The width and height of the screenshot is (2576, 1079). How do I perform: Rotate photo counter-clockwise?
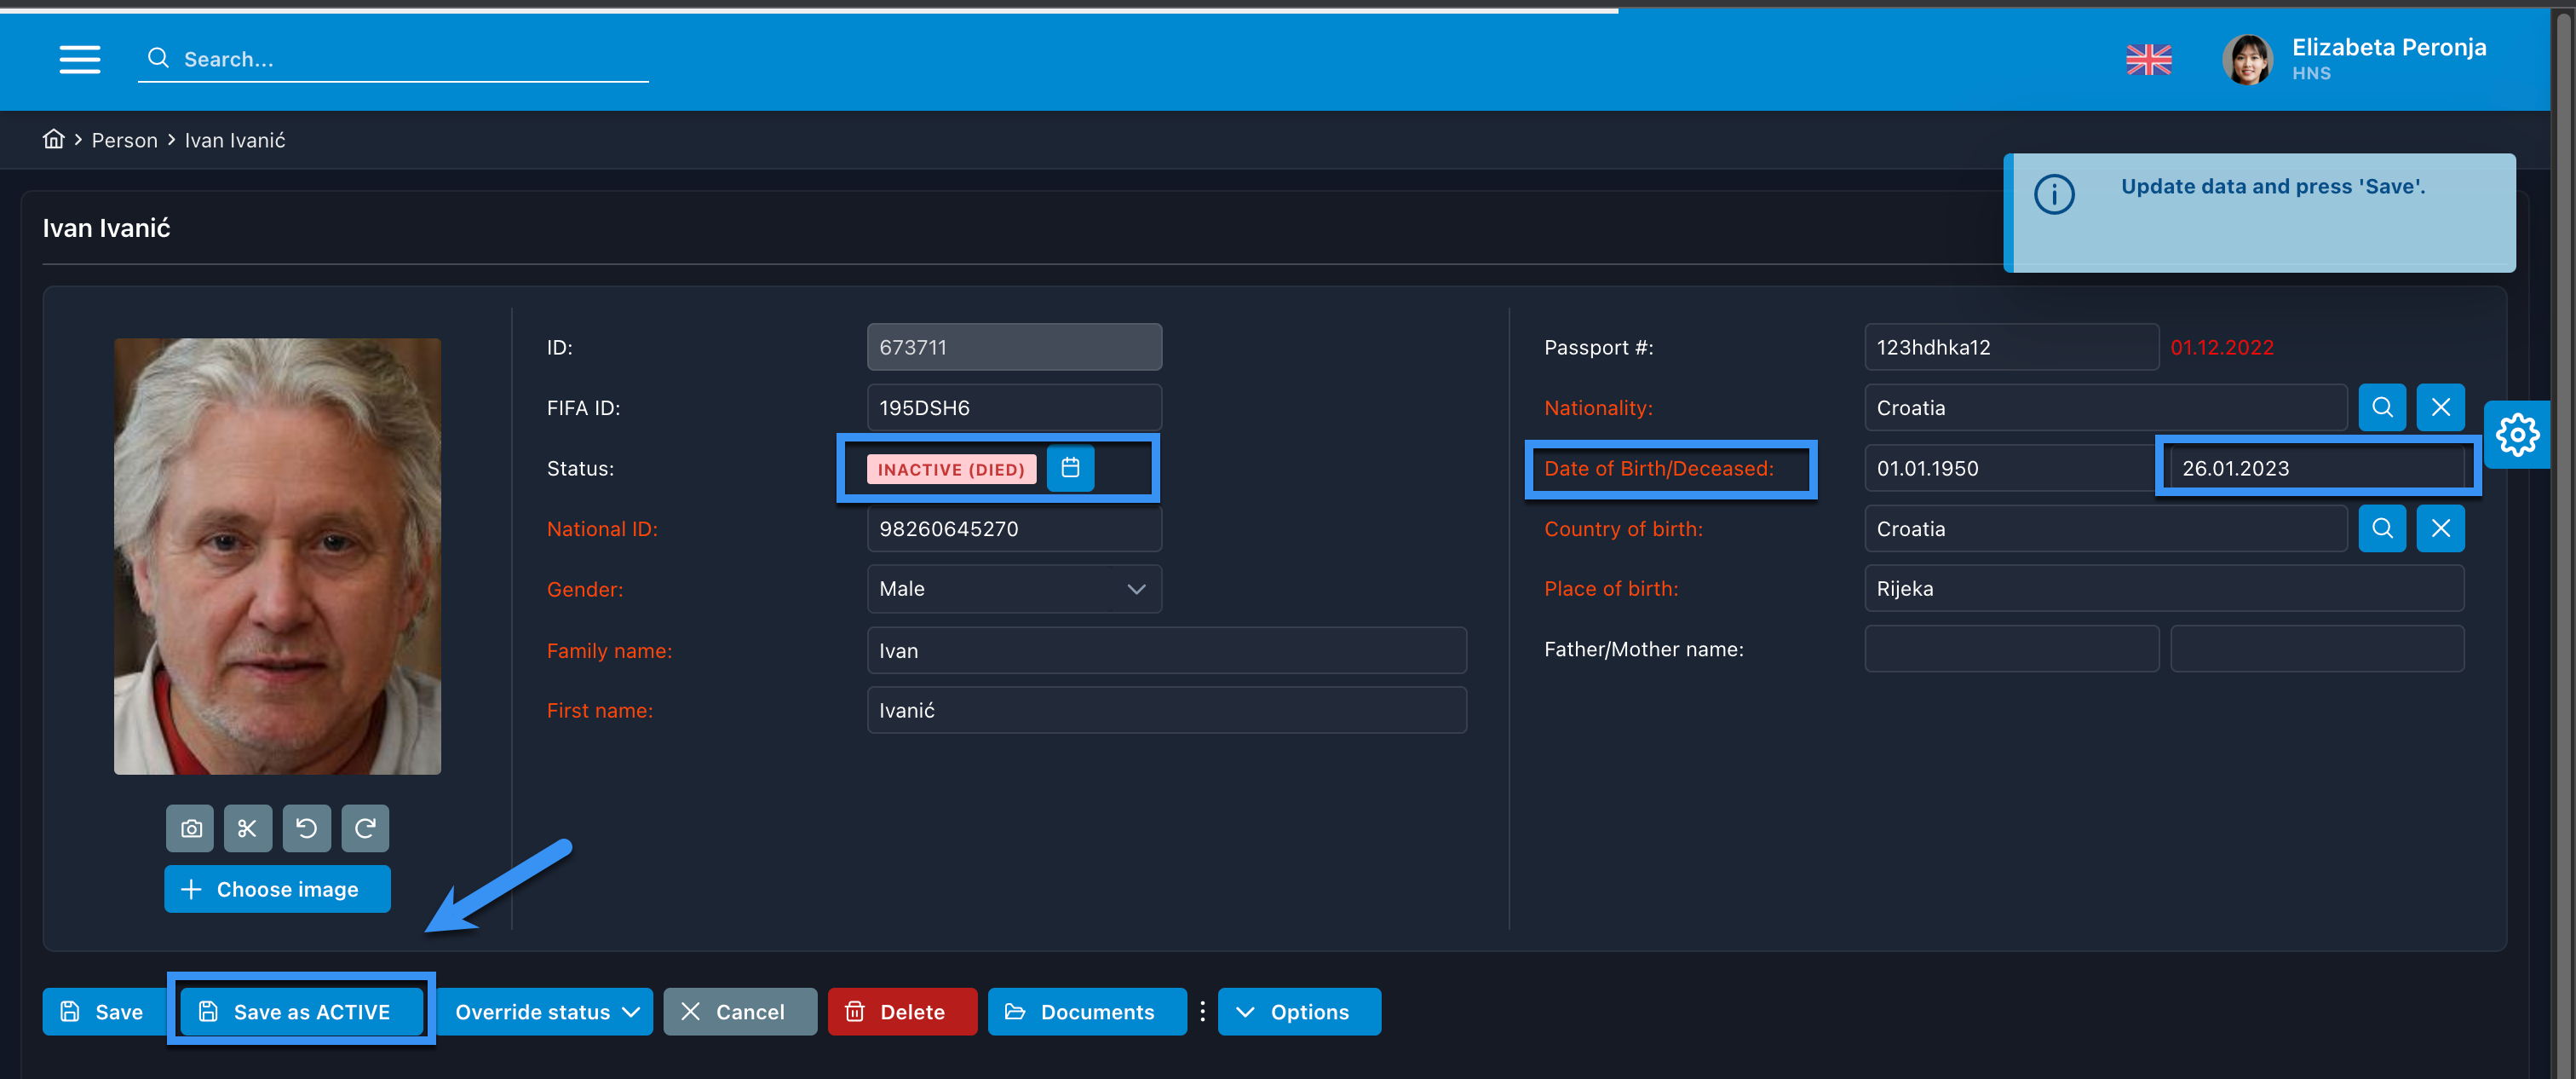point(307,828)
